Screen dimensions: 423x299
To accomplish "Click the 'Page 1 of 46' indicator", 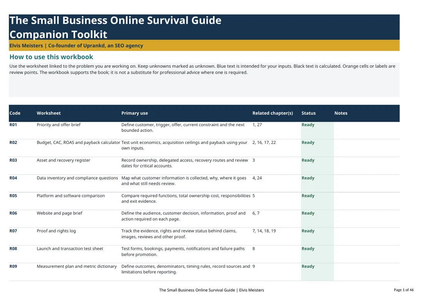I will [403, 290].
